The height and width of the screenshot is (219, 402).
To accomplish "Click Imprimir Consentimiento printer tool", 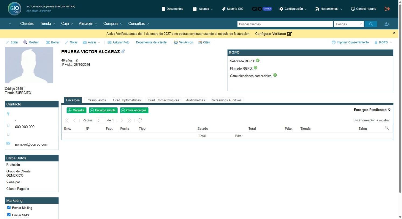I will 350,42.
